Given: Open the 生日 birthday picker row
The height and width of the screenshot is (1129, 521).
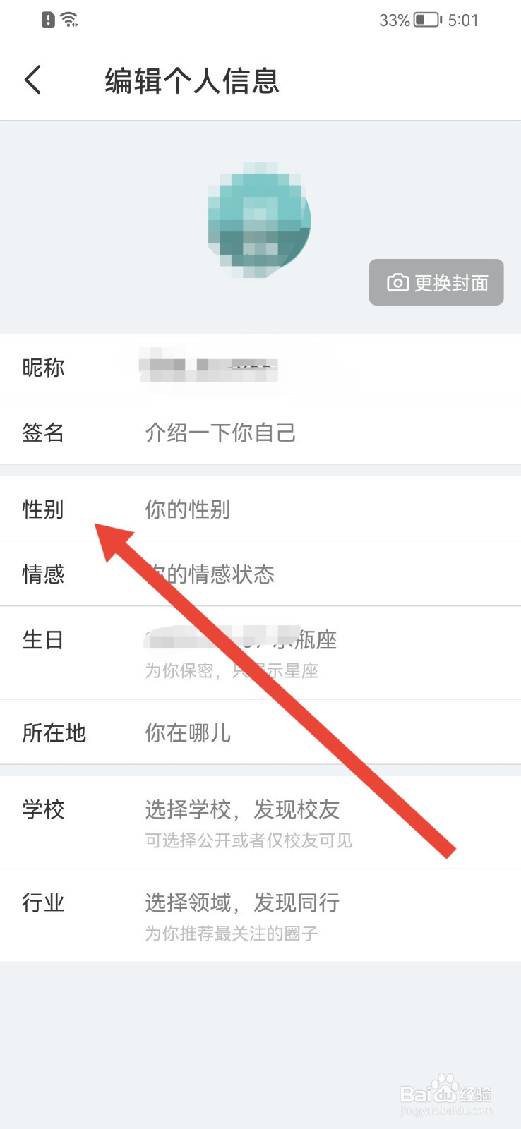Looking at the screenshot, I should pos(260,653).
